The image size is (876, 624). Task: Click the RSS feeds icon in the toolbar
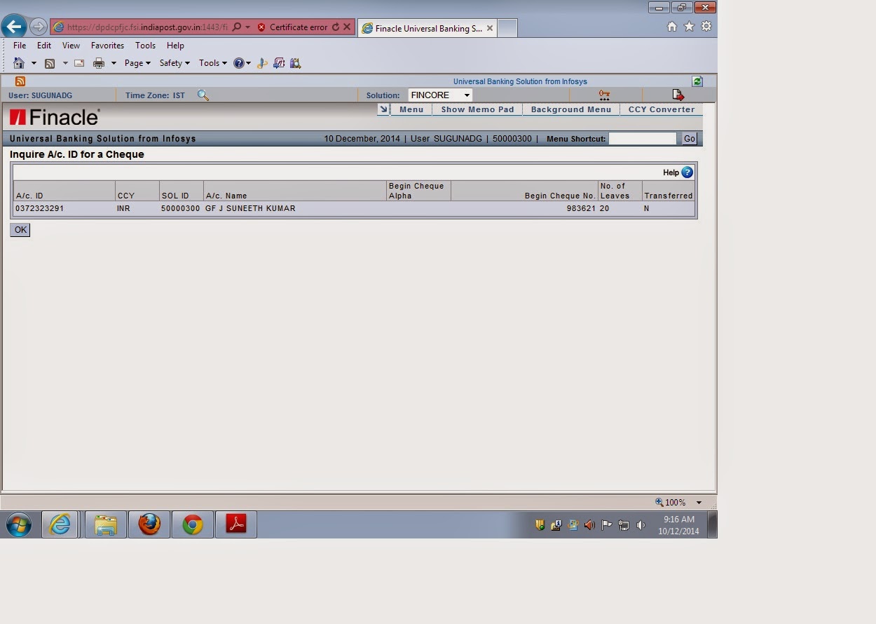click(x=50, y=62)
